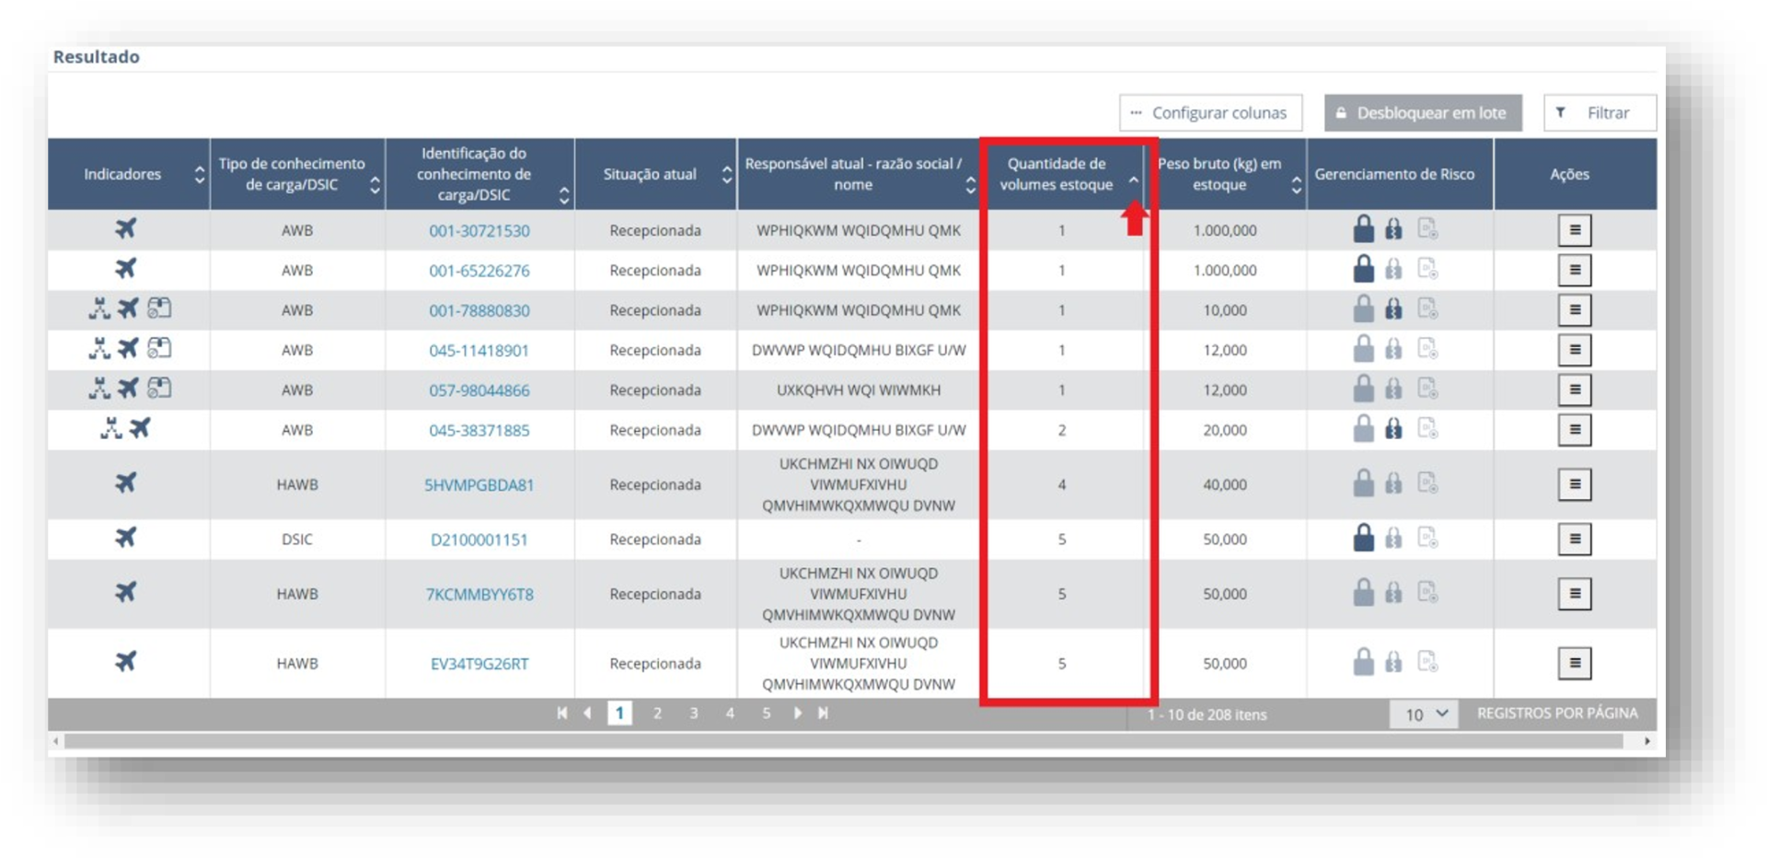This screenshot has height=858, width=1767.
Task: Sort by Identificação do conhecimento column
Action: tap(564, 195)
